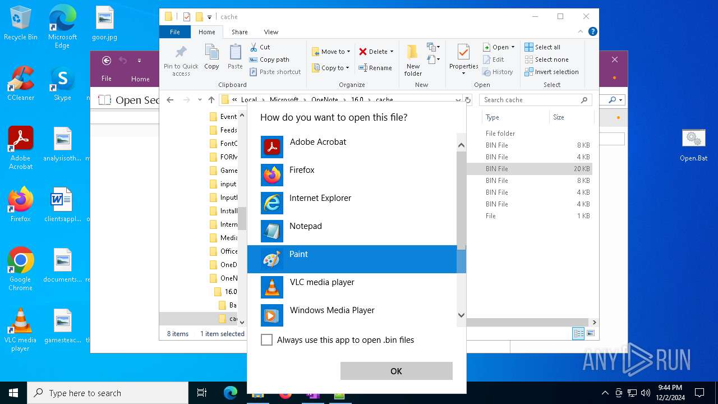718x404 pixels.
Task: Open the Recycle Bin desktop icon
Action: (x=21, y=24)
